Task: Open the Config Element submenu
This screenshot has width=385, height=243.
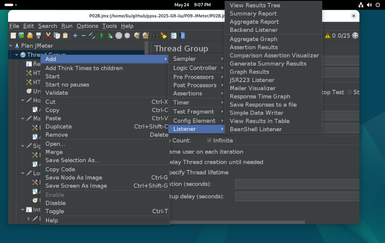Action: coord(197,121)
